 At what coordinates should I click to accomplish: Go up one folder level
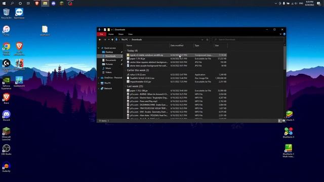pyautogui.click(x=112, y=39)
